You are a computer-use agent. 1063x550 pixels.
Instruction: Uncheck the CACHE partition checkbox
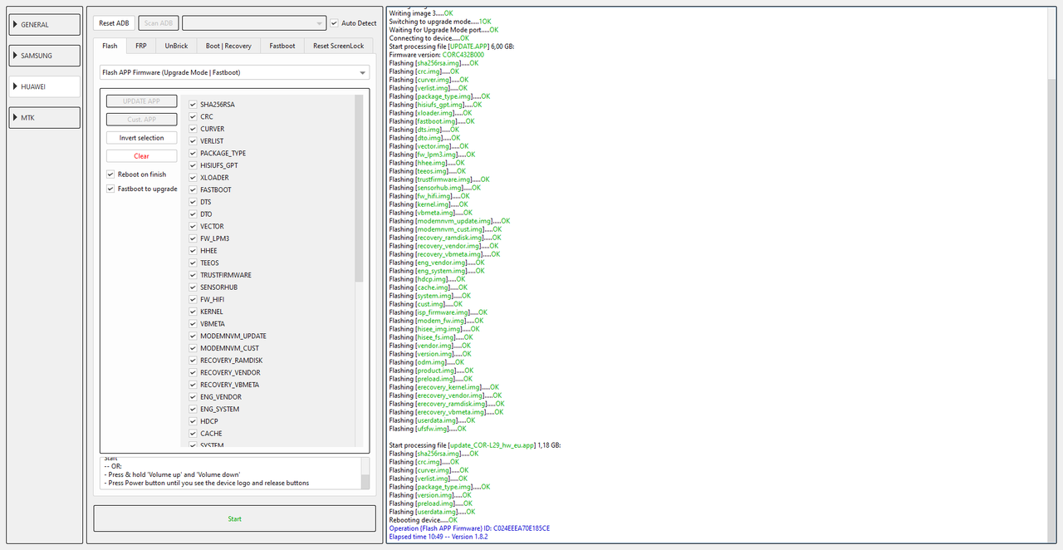click(x=193, y=434)
